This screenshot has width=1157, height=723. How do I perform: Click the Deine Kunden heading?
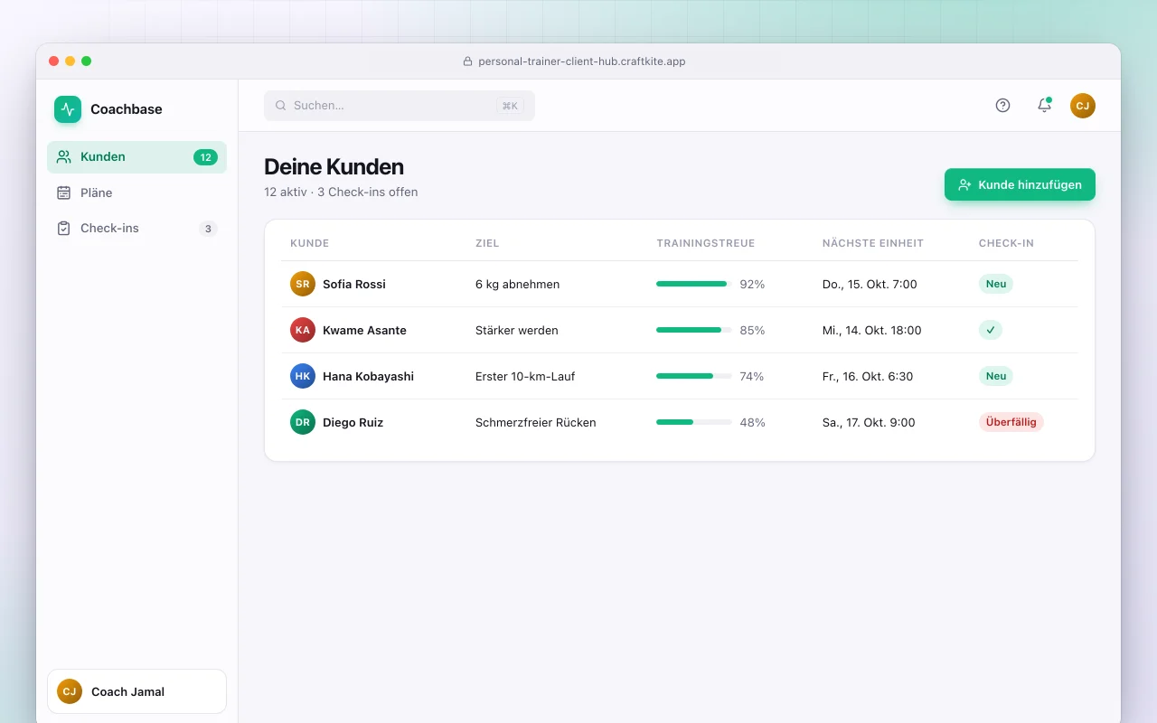click(x=334, y=167)
